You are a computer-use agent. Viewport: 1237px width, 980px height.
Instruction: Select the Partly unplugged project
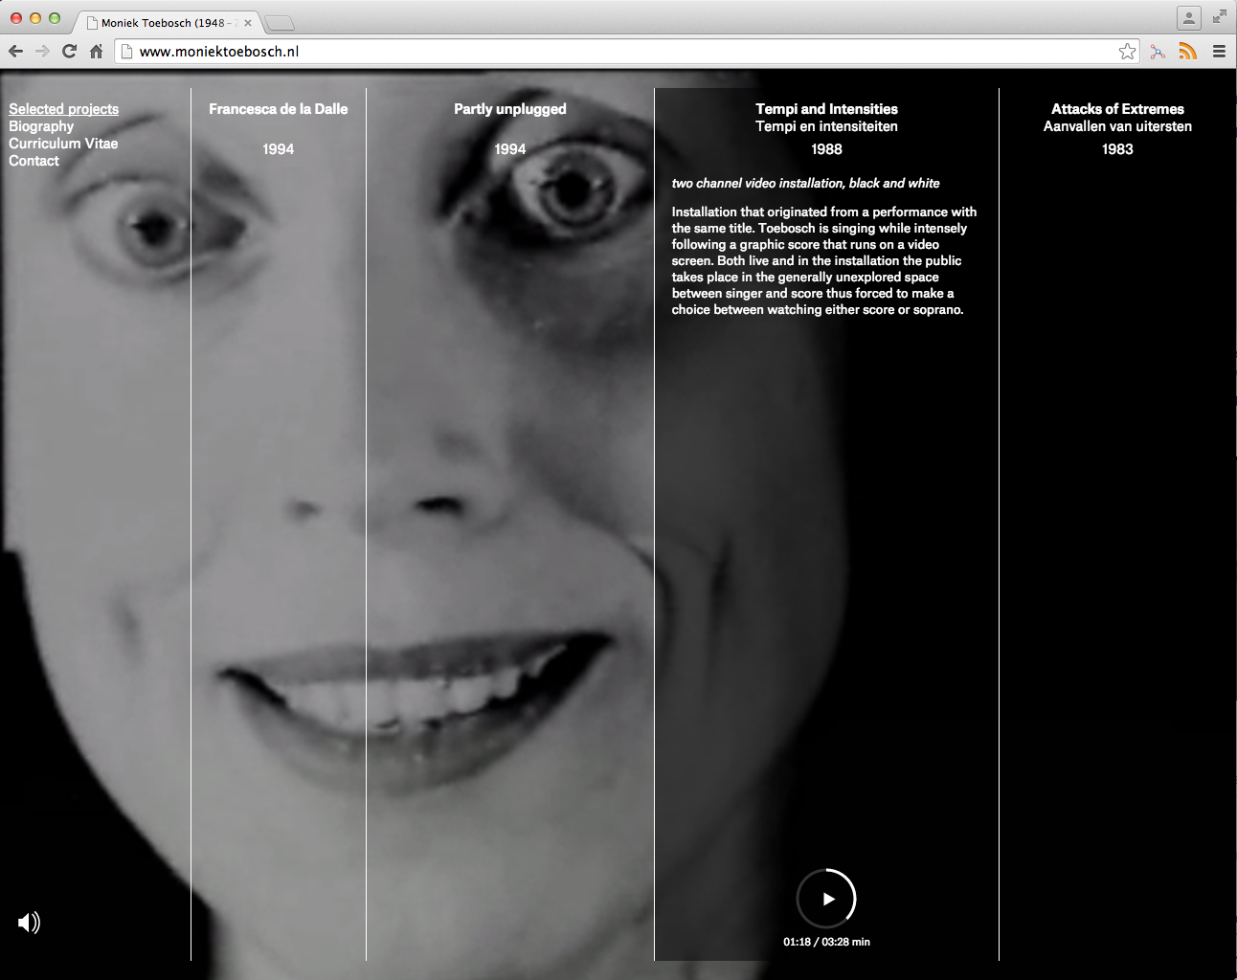coord(509,109)
